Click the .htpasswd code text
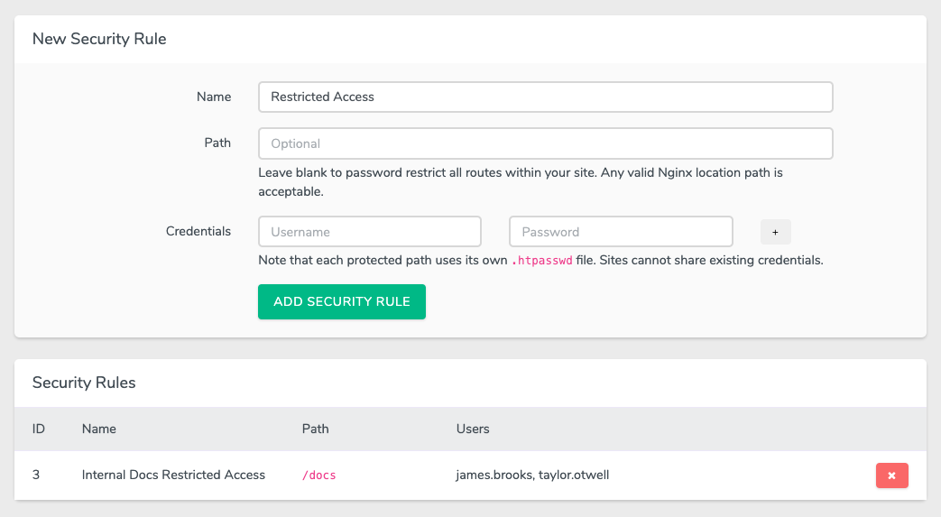 pos(542,260)
